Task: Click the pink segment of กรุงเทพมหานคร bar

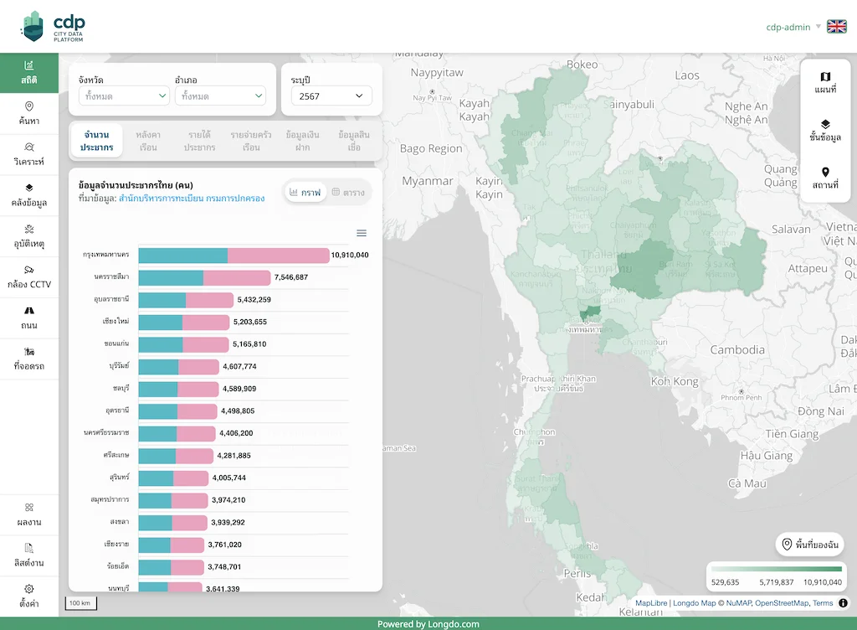Action: (278, 256)
